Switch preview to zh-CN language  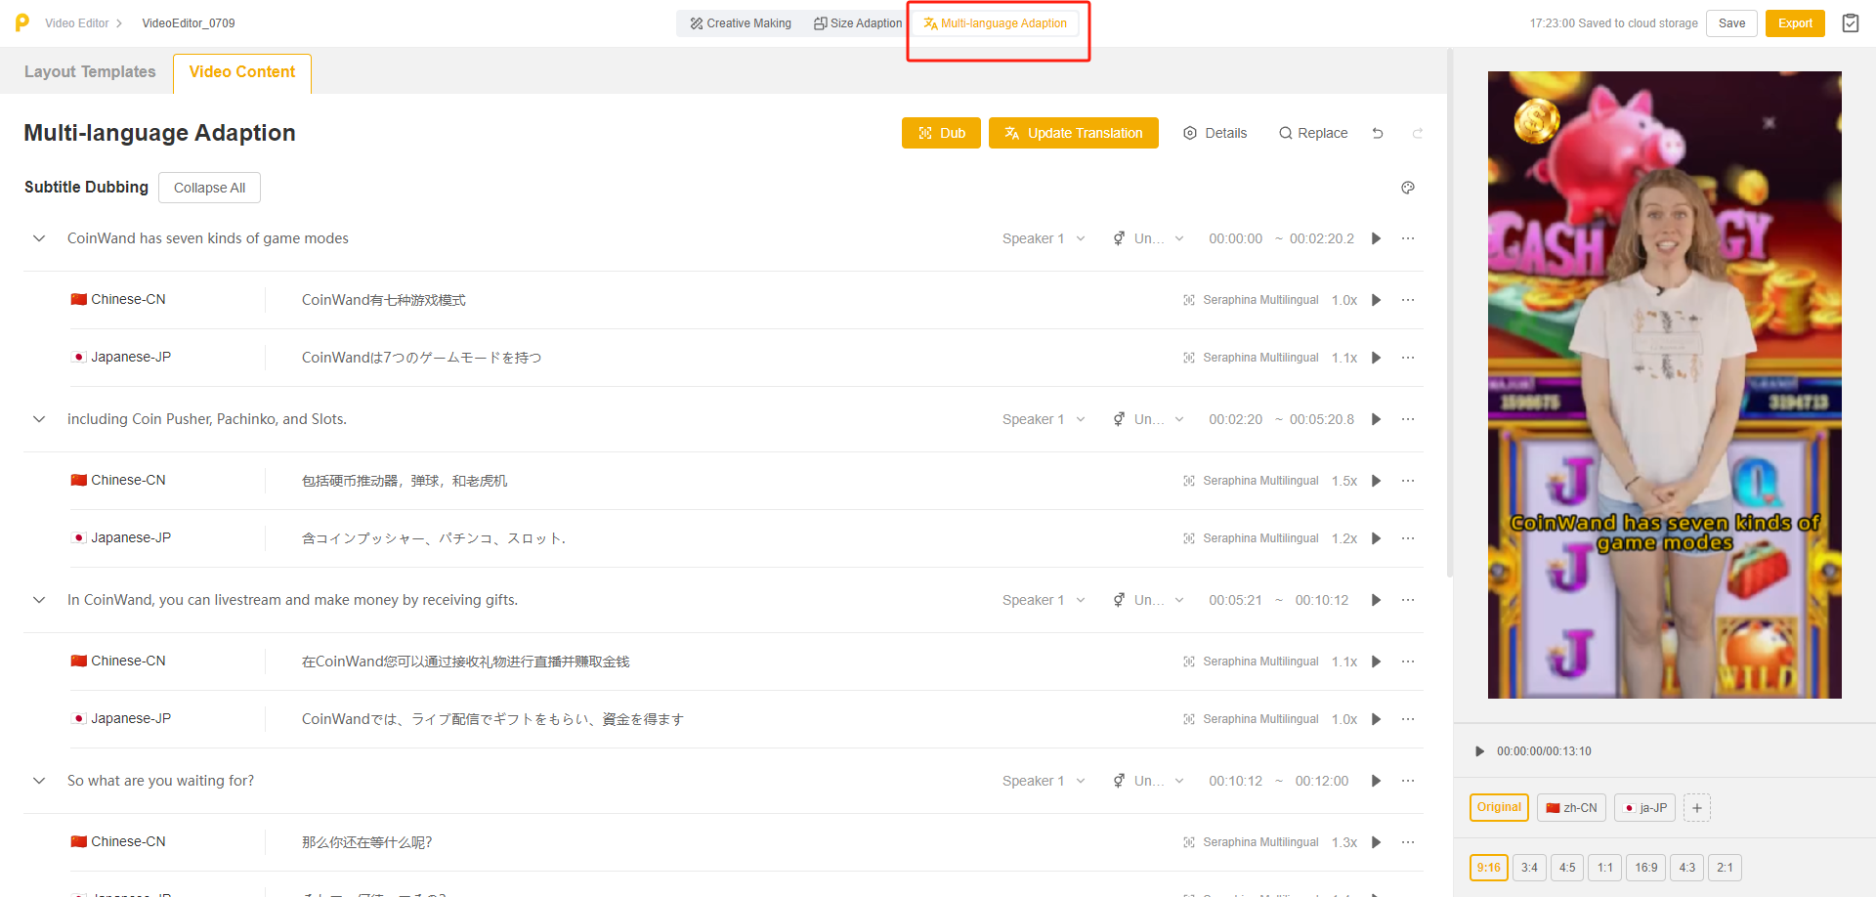point(1571,808)
